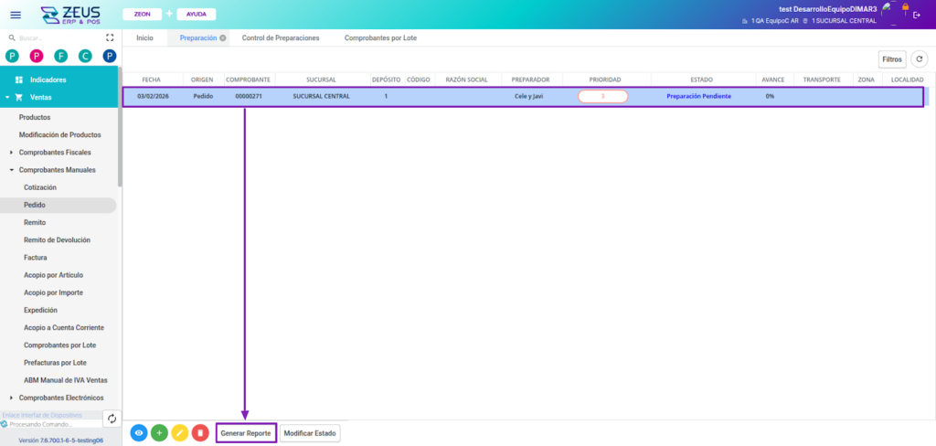This screenshot has height=446, width=936.
Task: Click the blue eye view button
Action: [139, 433]
